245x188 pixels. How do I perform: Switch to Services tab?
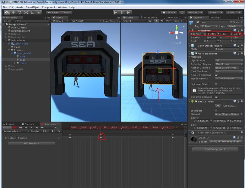[x=215, y=18]
